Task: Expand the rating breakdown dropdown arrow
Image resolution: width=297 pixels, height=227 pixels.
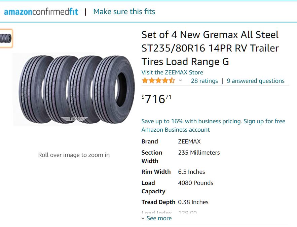Action: pos(180,81)
